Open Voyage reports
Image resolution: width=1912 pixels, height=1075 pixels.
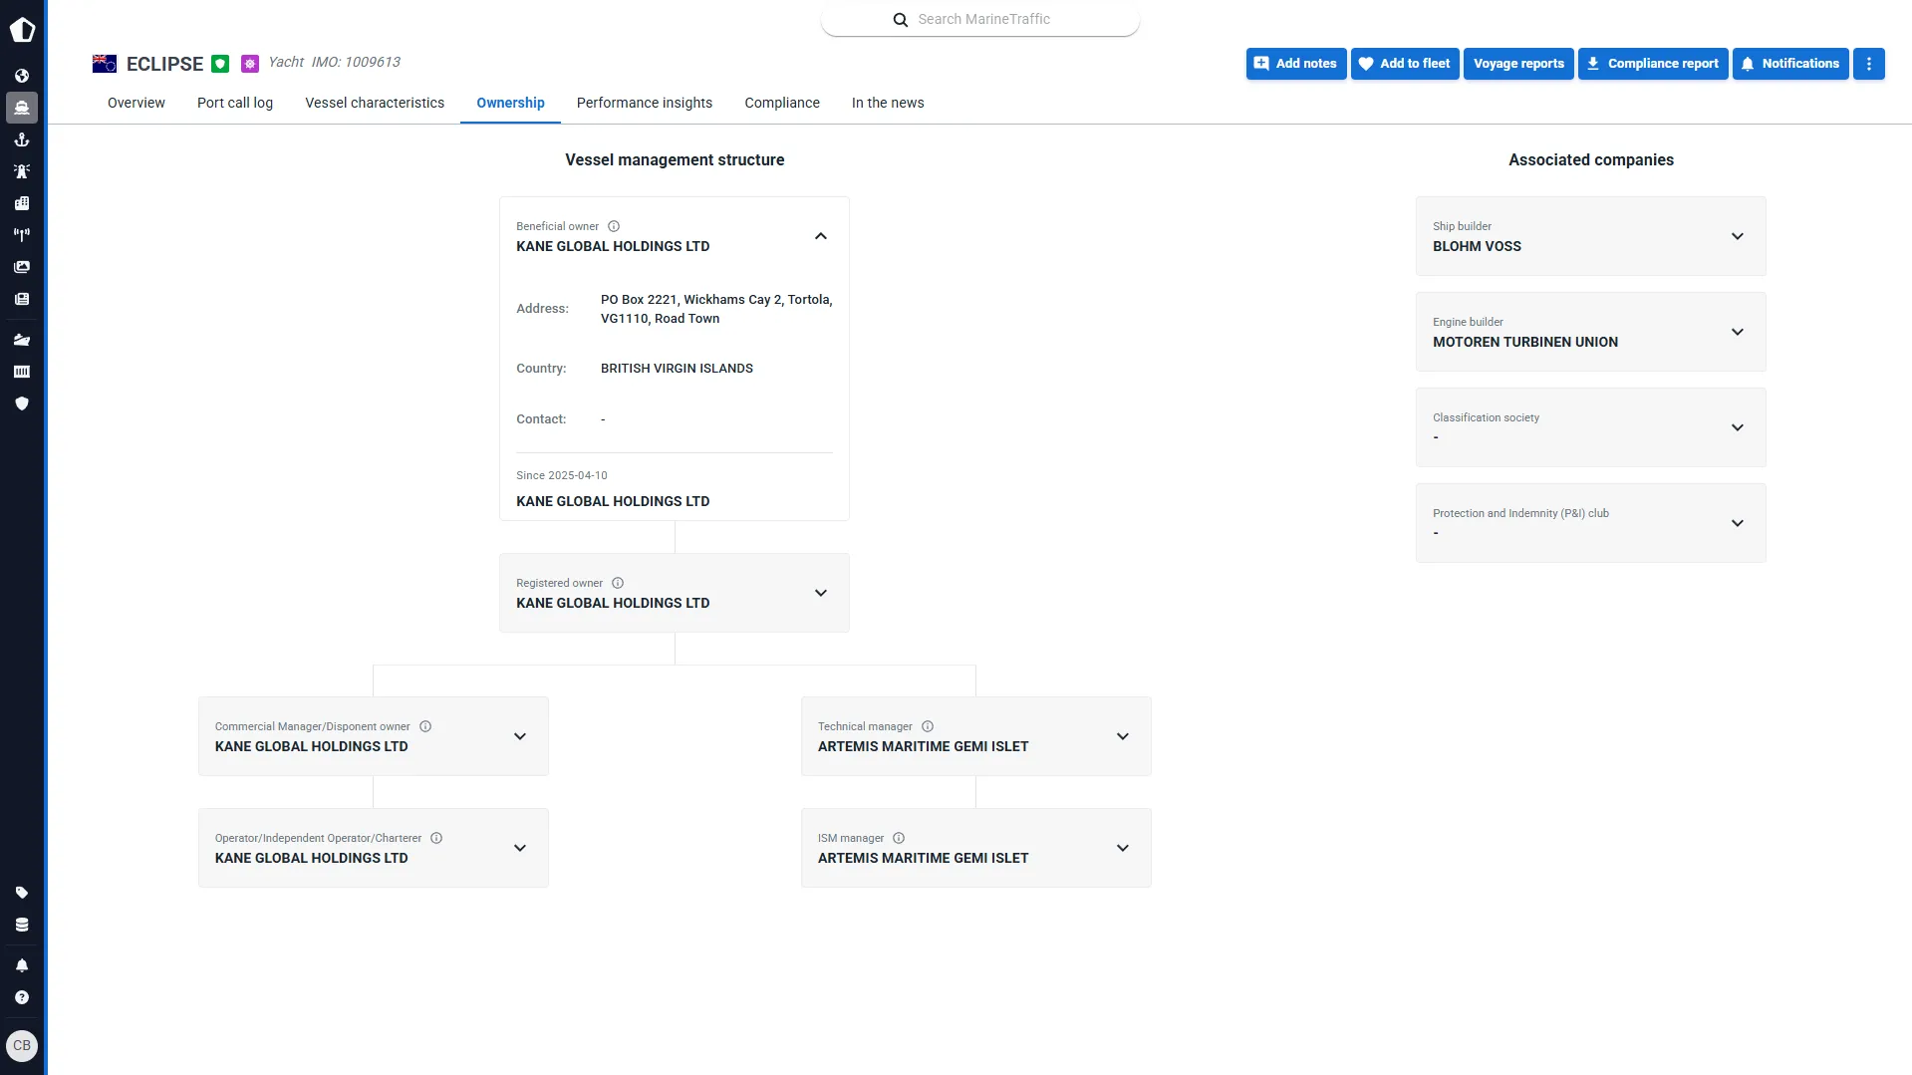coord(1518,64)
